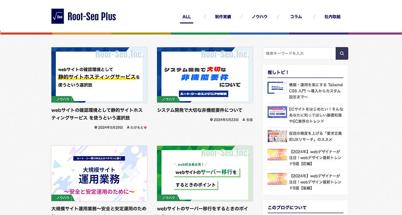Select the ALL navigation tab
This screenshot has width=402, height=215.
tap(186, 17)
